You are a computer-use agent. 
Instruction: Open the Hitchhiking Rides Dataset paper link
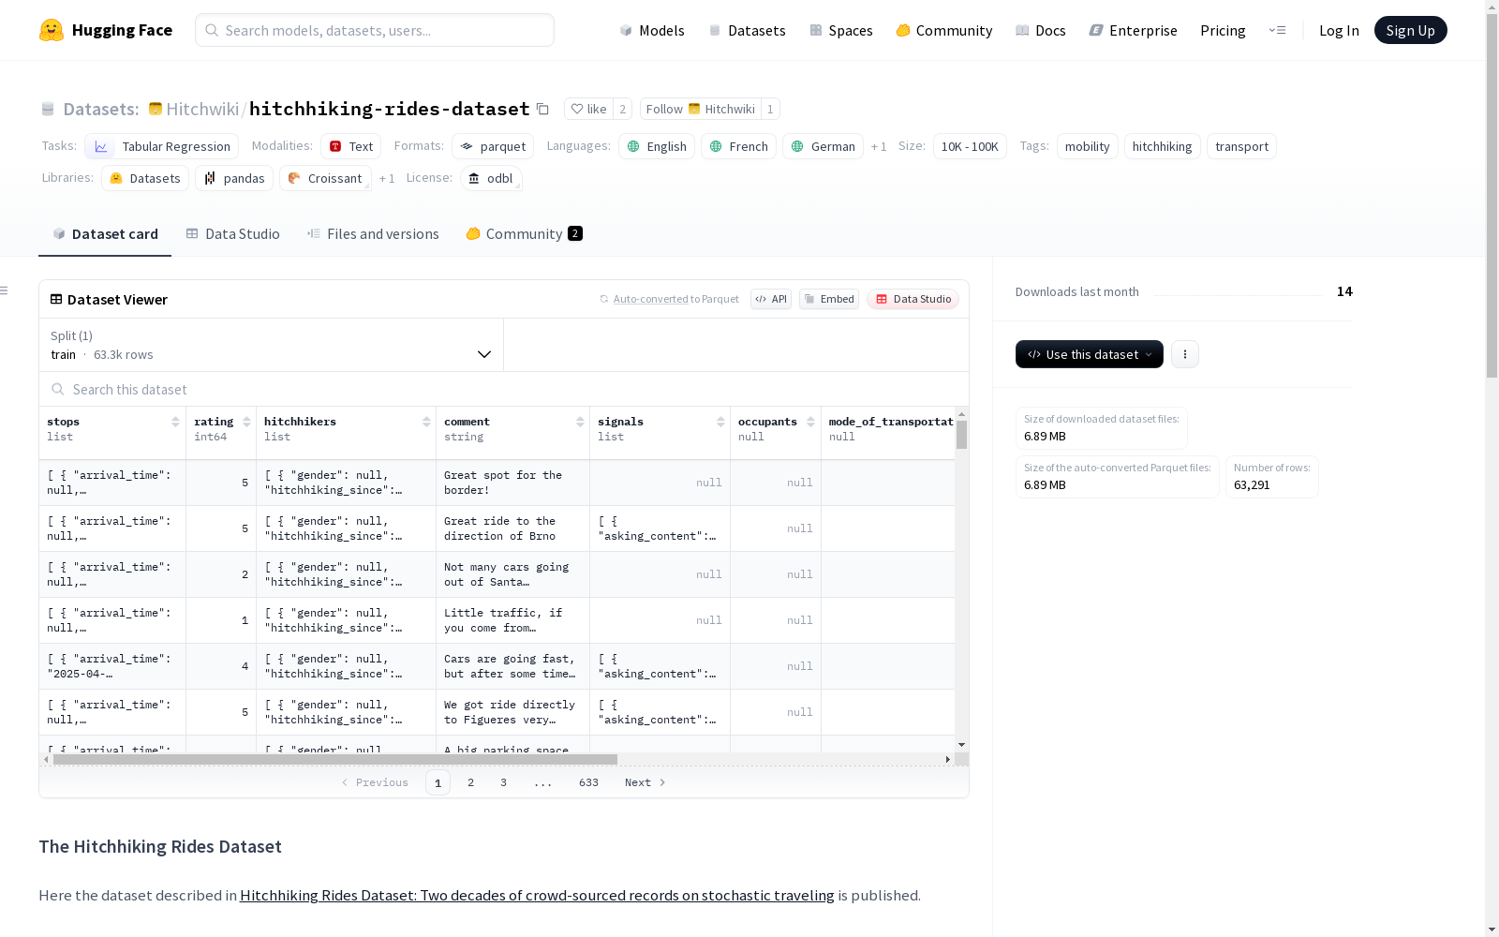pos(537,895)
